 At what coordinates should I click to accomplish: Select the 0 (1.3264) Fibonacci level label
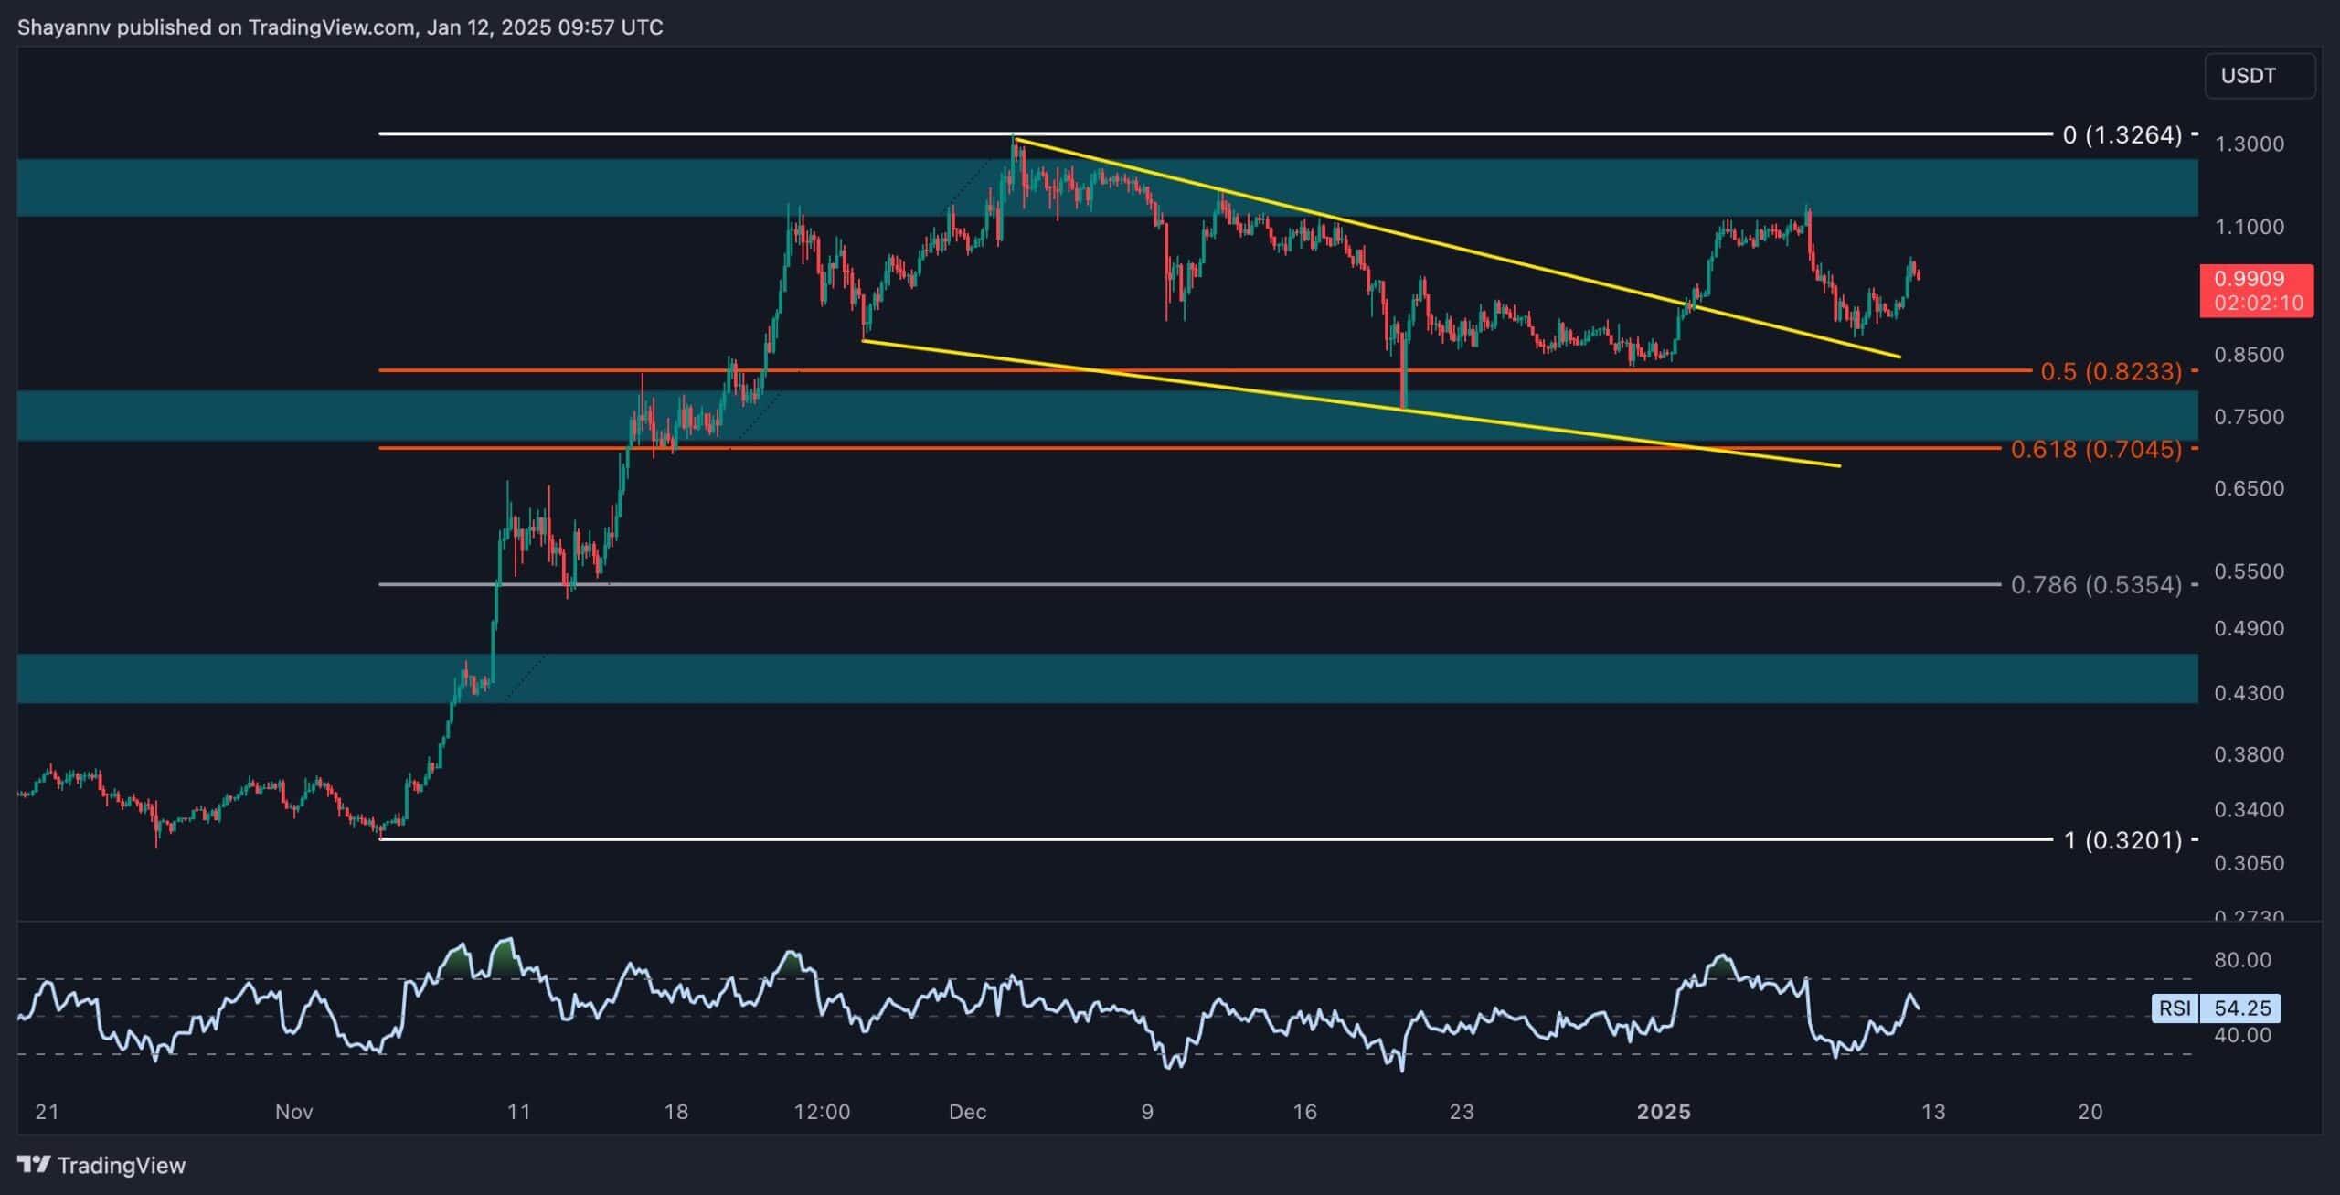coord(2122,135)
